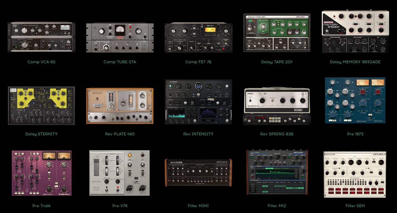This screenshot has width=397, height=213.
Task: Select the "Filter MINI" text label
Action: (198, 206)
